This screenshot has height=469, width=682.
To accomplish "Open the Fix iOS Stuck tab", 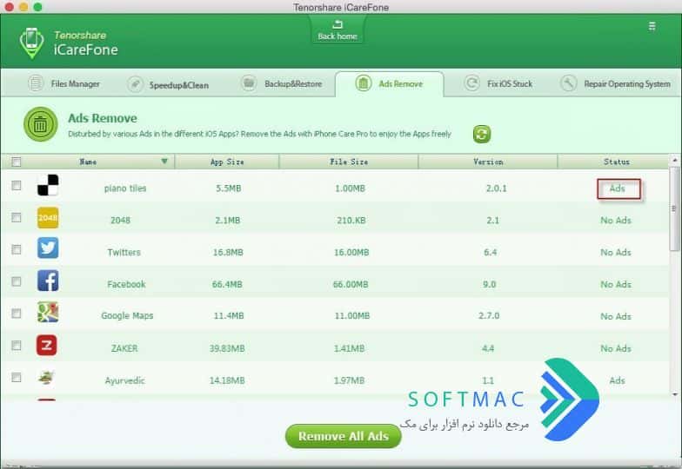I will click(x=498, y=83).
